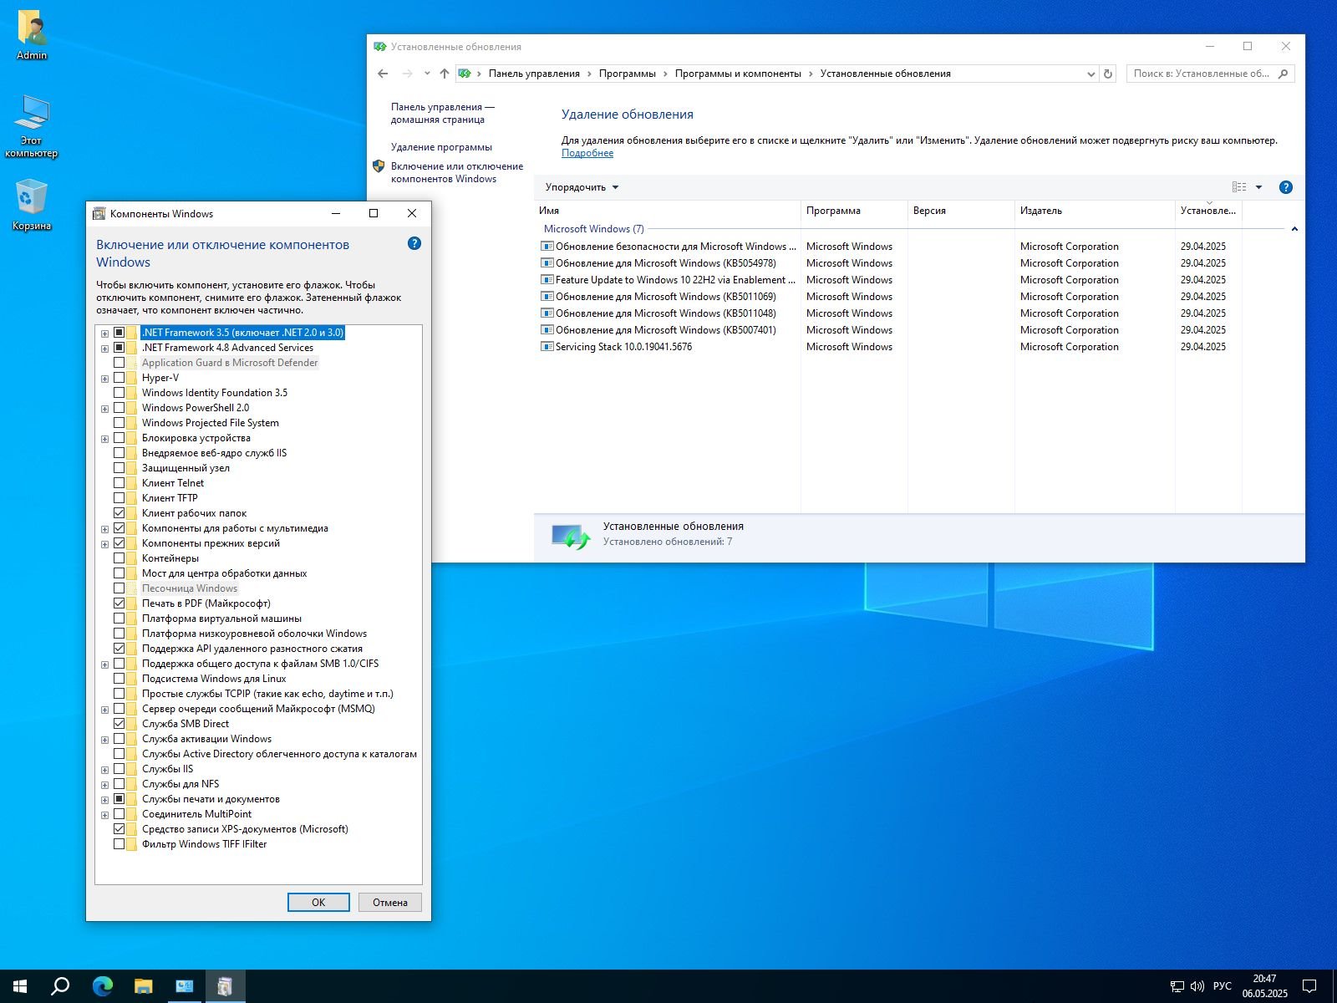Viewport: 1337px width, 1003px height.
Task: Launch Microsoft Edge from the taskbar
Action: pyautogui.click(x=102, y=986)
